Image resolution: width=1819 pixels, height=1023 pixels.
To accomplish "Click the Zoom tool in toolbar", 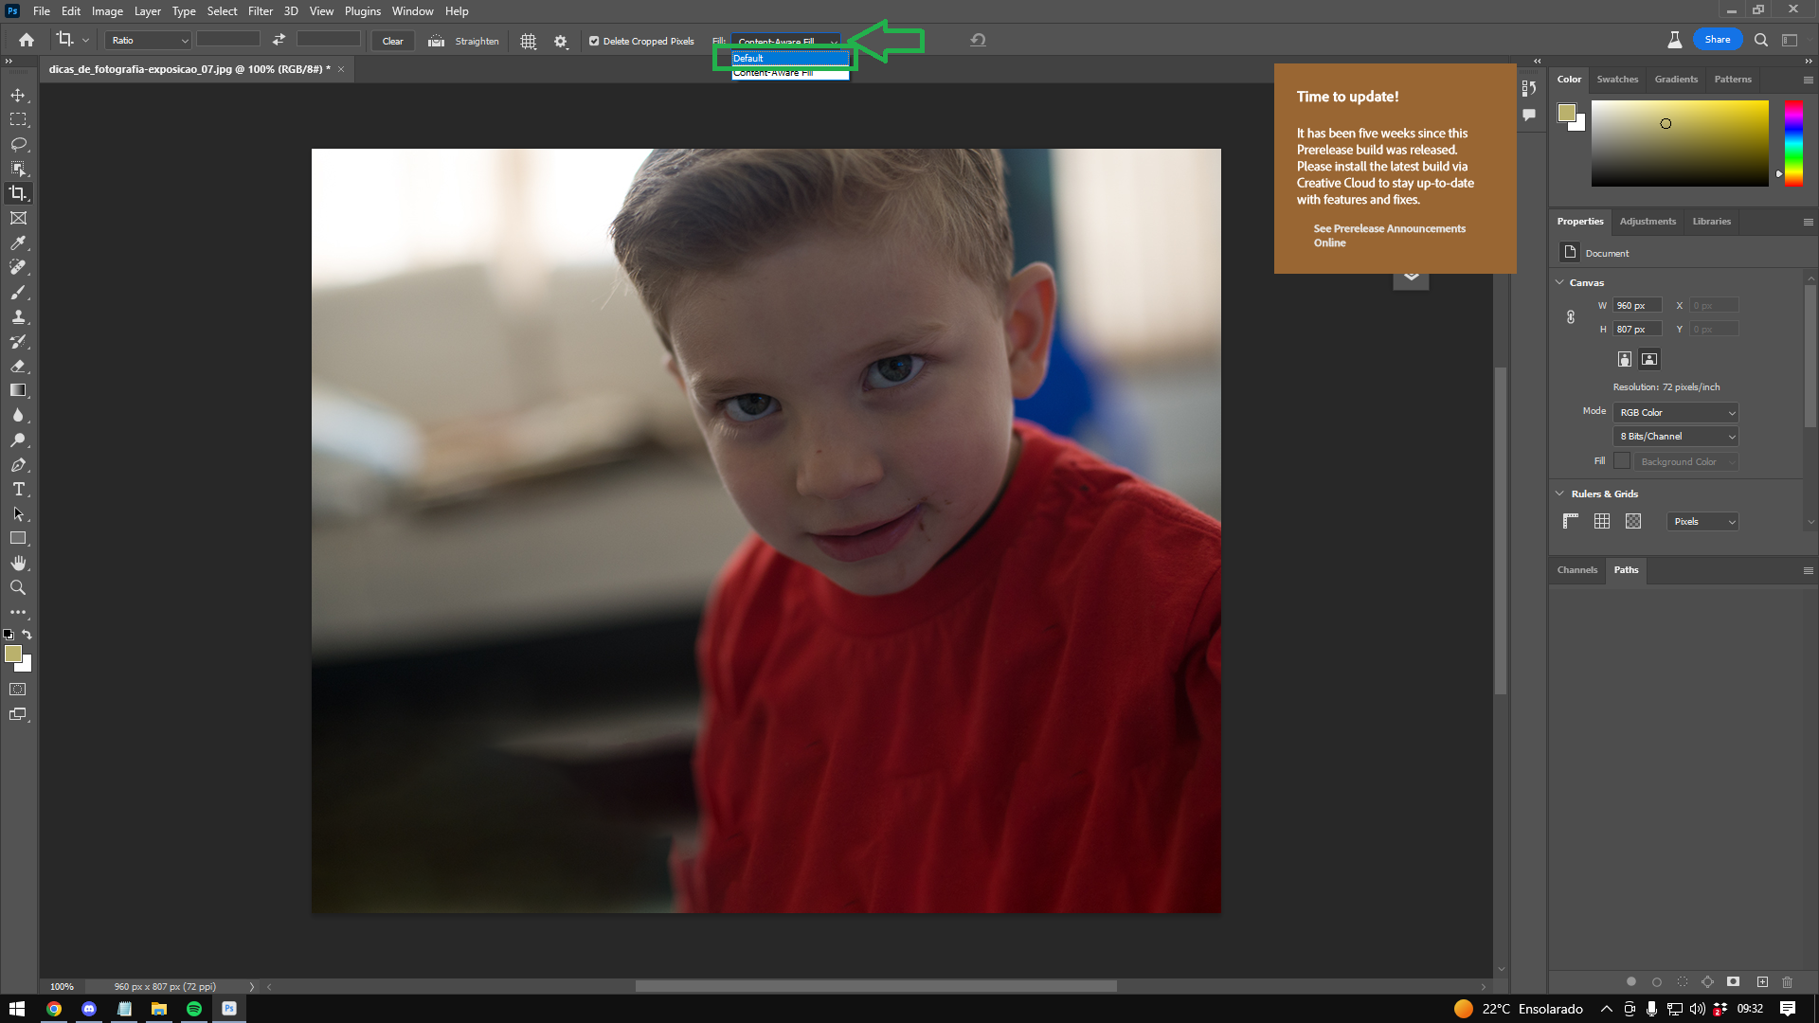I will pos(17,587).
